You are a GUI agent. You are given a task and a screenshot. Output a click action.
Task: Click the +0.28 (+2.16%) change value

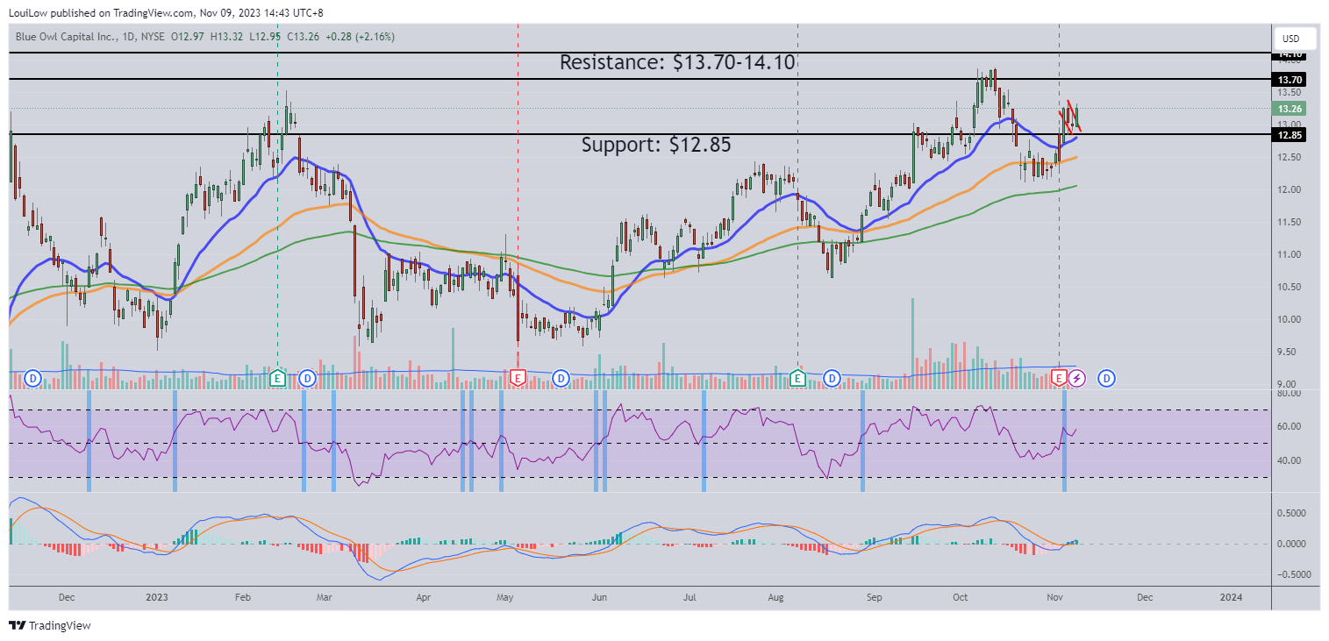click(x=361, y=37)
